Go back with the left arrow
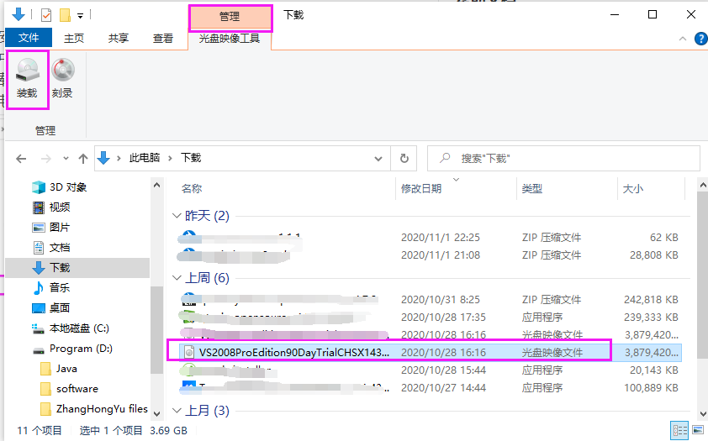This screenshot has width=708, height=441. point(21,159)
